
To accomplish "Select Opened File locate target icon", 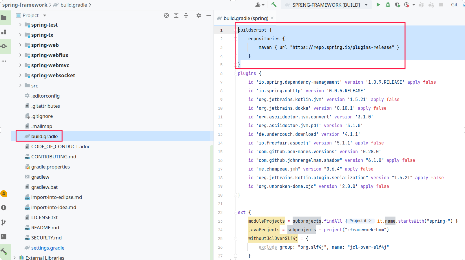I will (x=166, y=15).
